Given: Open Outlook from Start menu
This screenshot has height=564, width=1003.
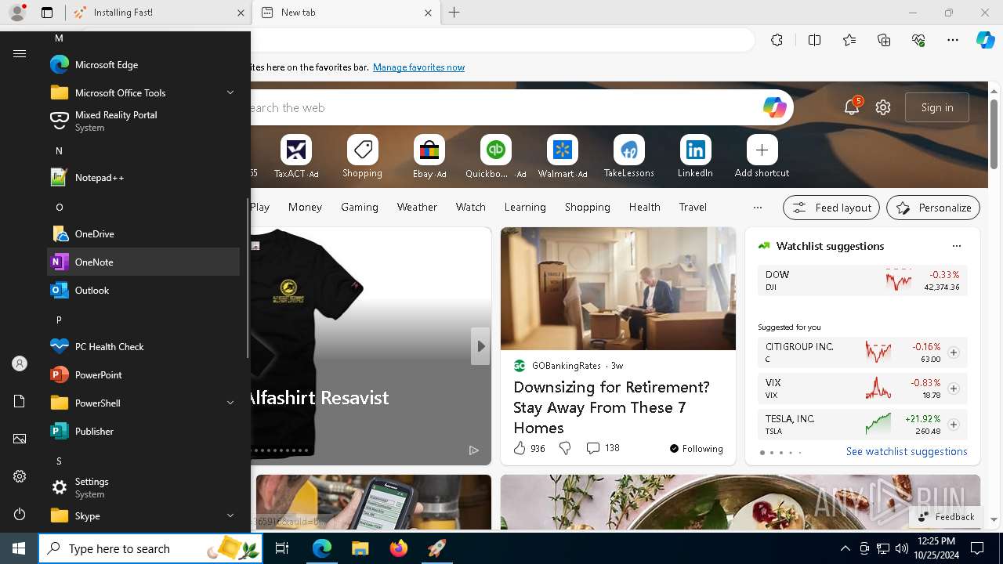Looking at the screenshot, I should 143,291.
